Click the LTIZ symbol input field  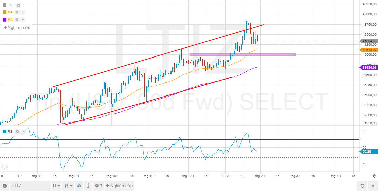[31, 186]
